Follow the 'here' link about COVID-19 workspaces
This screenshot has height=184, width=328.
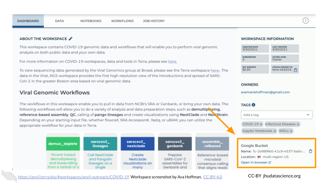point(172,61)
